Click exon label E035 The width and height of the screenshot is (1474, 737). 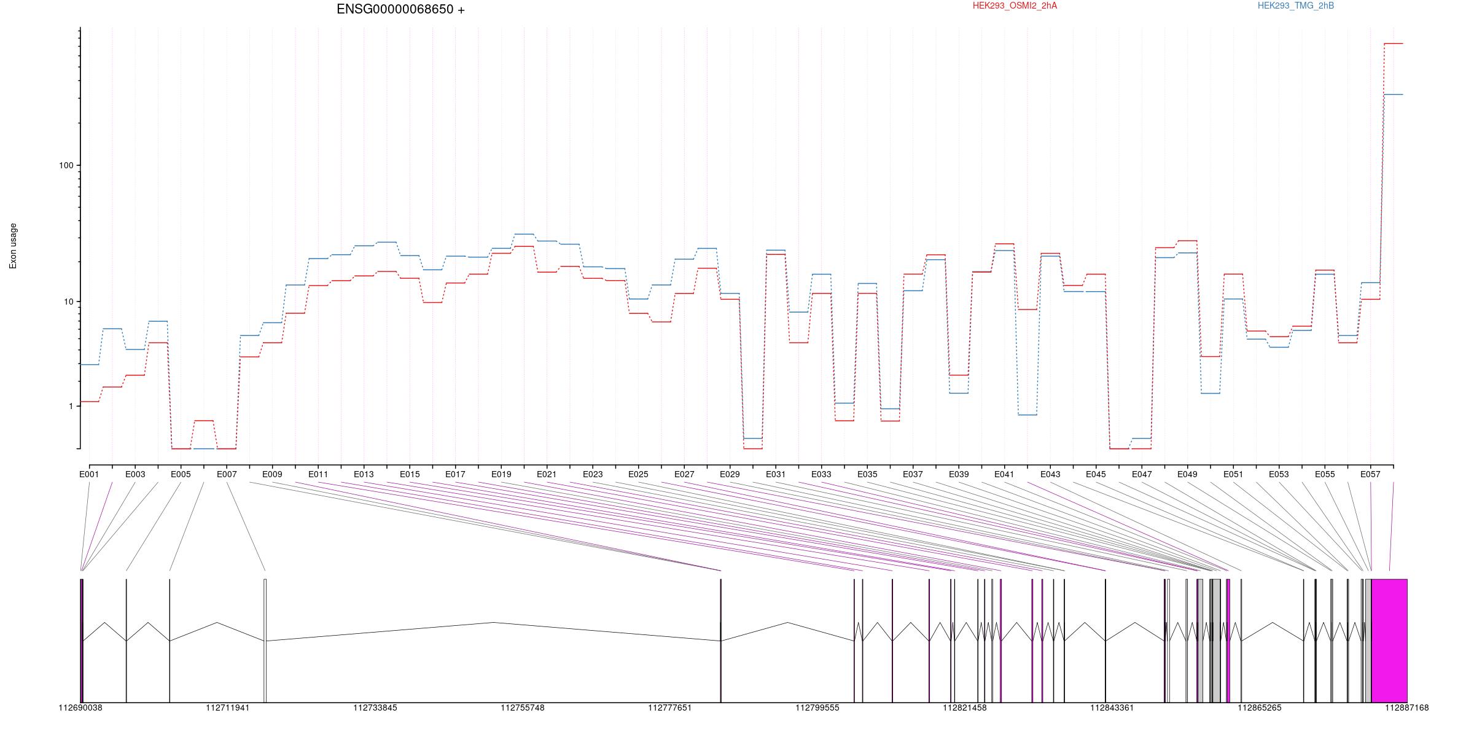pyautogui.click(x=867, y=474)
